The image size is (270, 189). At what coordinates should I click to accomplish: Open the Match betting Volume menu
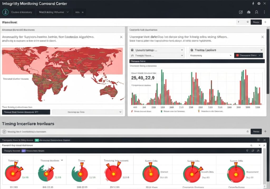point(54,12)
